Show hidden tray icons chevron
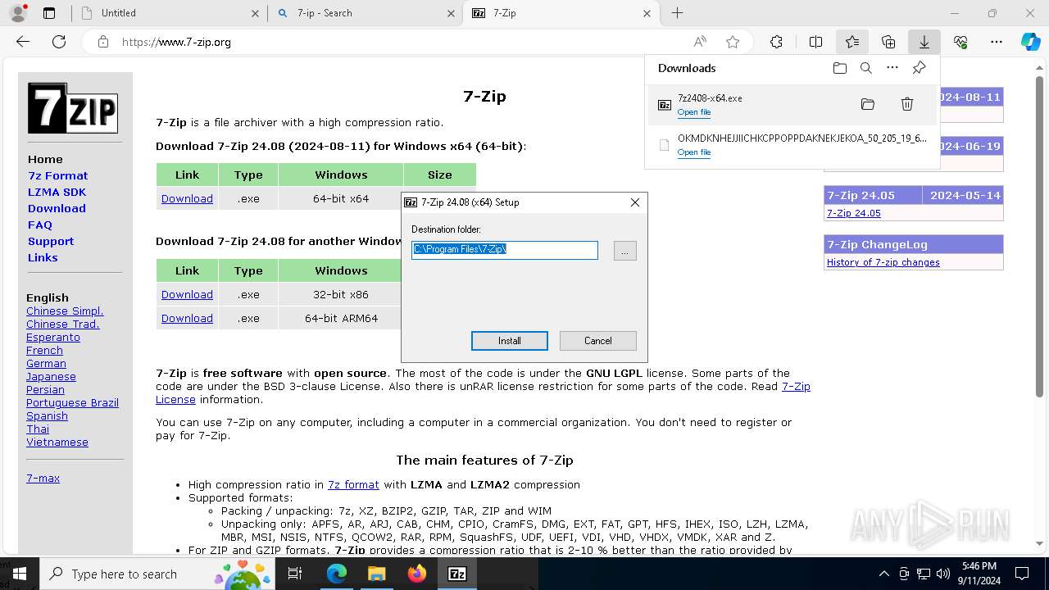This screenshot has width=1049, height=590. pyautogui.click(x=883, y=574)
